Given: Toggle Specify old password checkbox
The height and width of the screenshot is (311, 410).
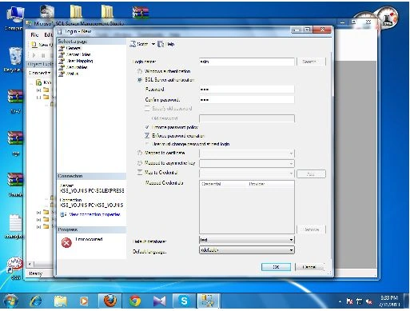Looking at the screenshot, I should [x=147, y=109].
